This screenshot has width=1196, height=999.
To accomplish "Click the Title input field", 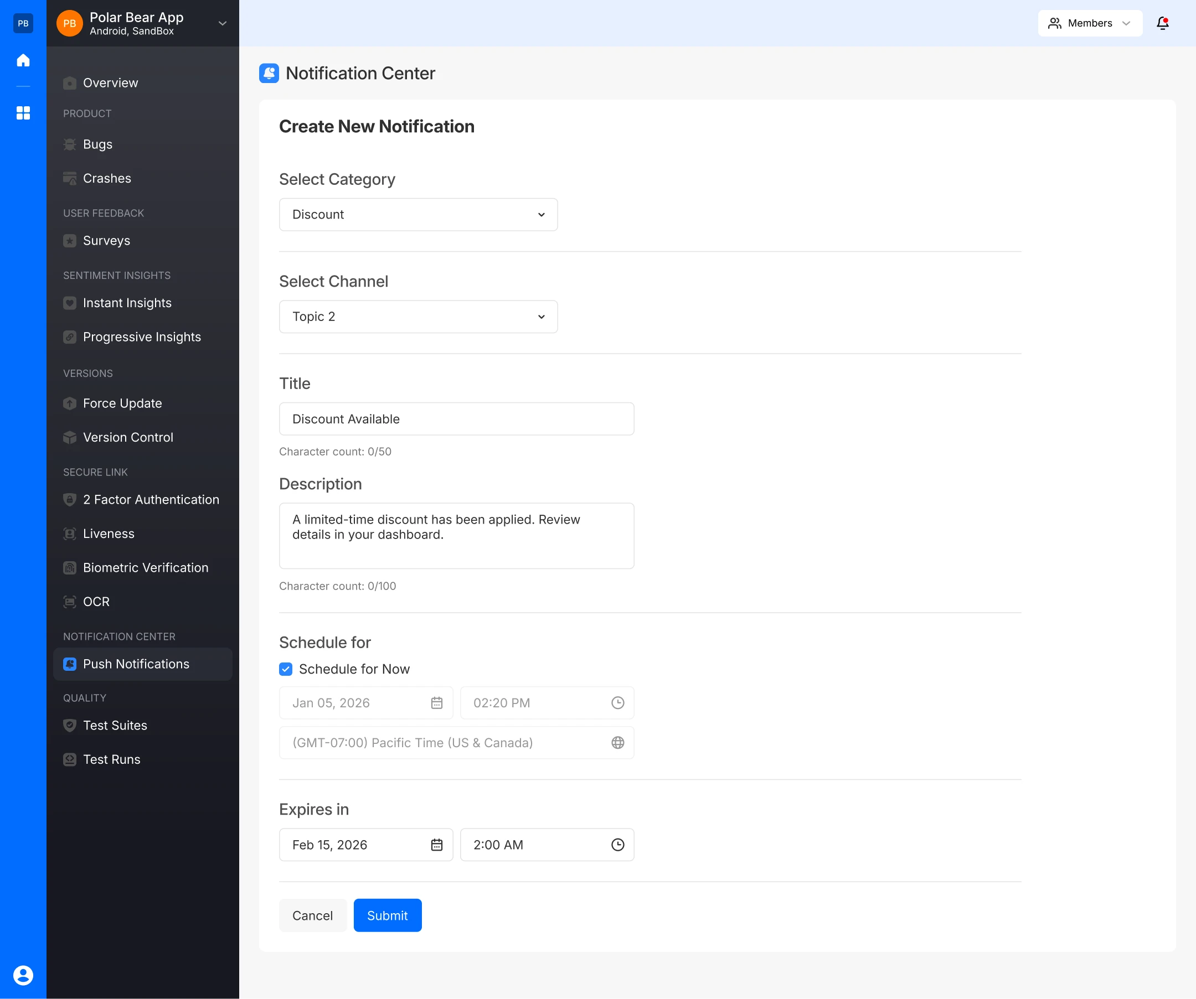I will point(457,419).
